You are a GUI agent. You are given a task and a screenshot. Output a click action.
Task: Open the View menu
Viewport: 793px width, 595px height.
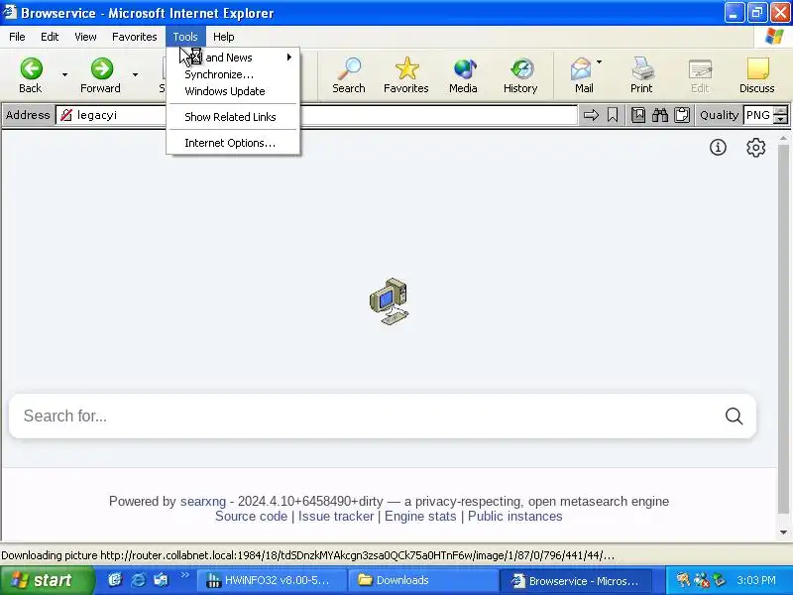[x=85, y=37]
